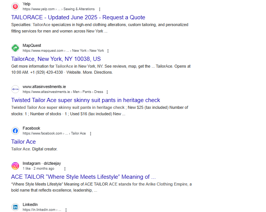Click the Instagram · drizteejay source label
This screenshot has height=212, width=266.
[42, 163]
